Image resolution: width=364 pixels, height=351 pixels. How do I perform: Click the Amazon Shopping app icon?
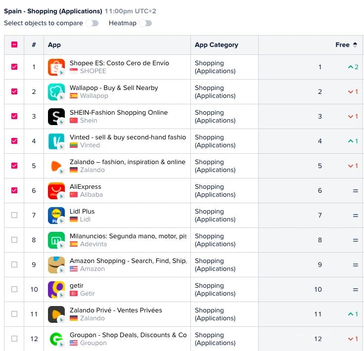[x=56, y=265]
